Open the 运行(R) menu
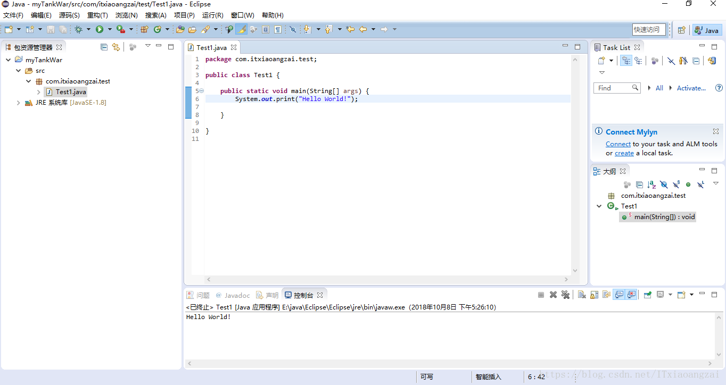This screenshot has width=726, height=385. coord(213,15)
